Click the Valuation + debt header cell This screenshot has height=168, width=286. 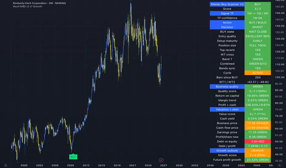(x=227, y=109)
